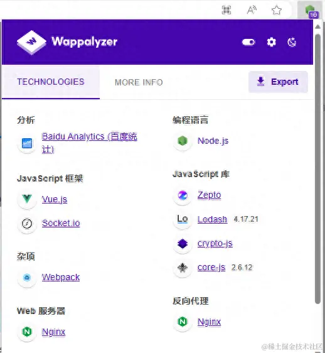Open Nginx link under Web 服务器
The width and height of the screenshot is (325, 353).
(x=53, y=332)
